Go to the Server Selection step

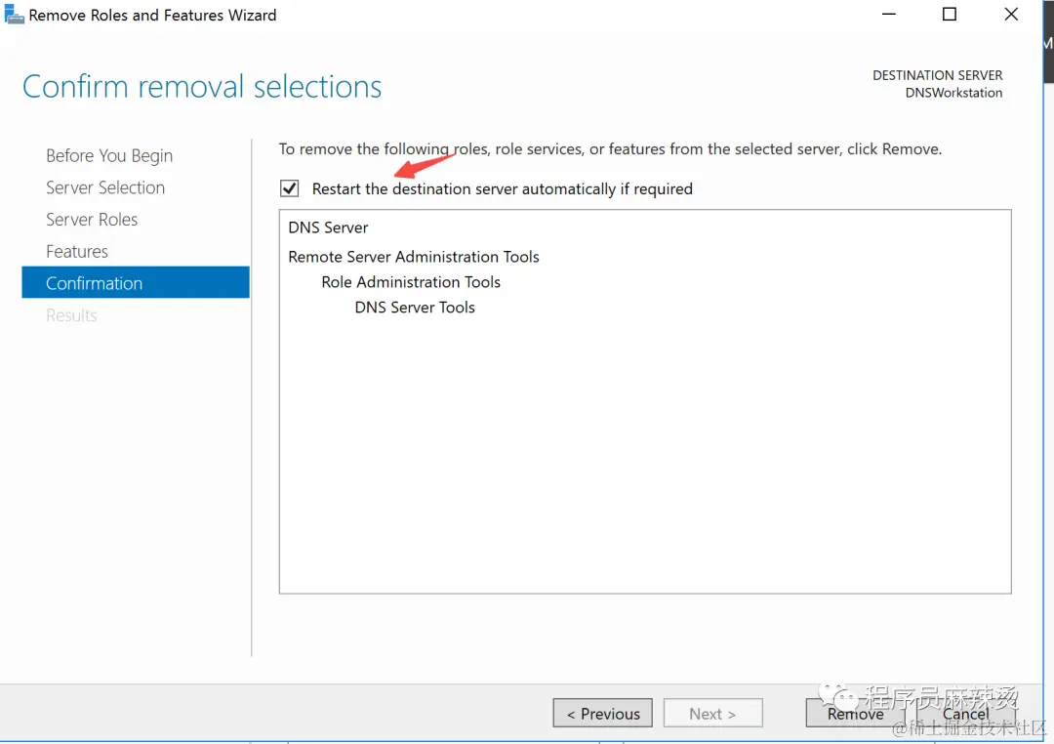104,187
